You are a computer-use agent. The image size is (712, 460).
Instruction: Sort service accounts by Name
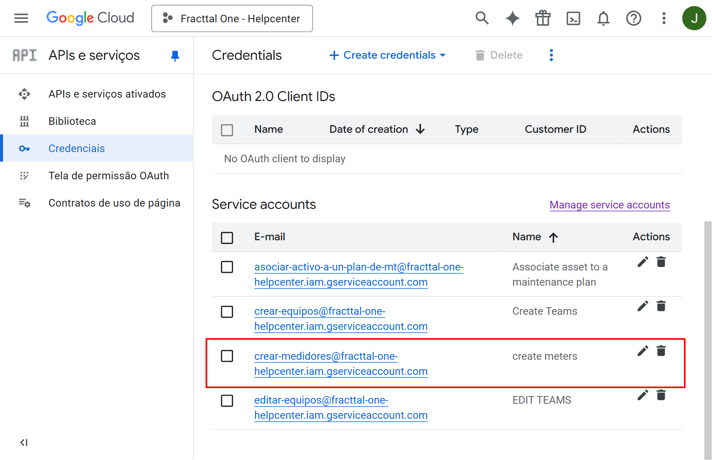pos(527,237)
